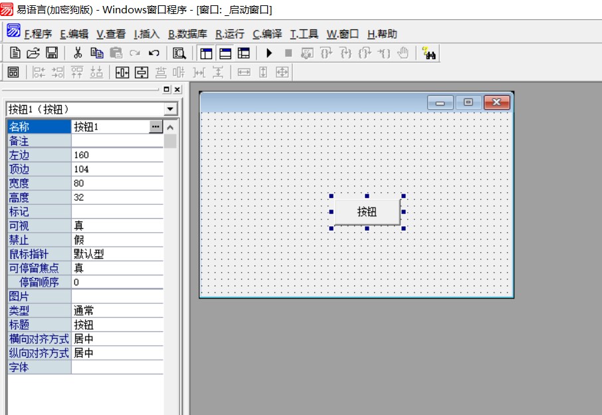
Task: Open the F.程序 menu
Action: (x=38, y=34)
